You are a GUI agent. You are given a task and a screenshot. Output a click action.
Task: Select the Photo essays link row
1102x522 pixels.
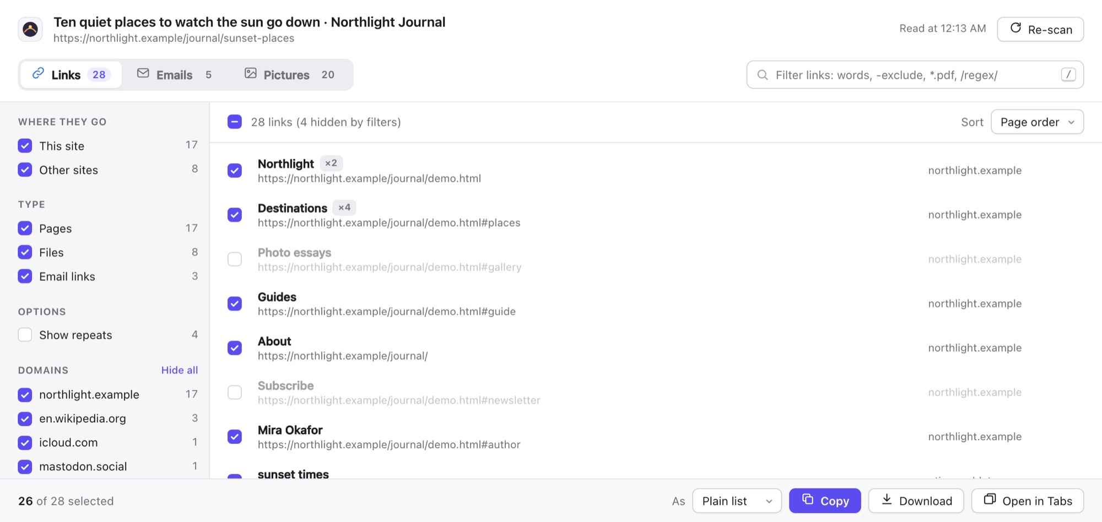(x=235, y=259)
